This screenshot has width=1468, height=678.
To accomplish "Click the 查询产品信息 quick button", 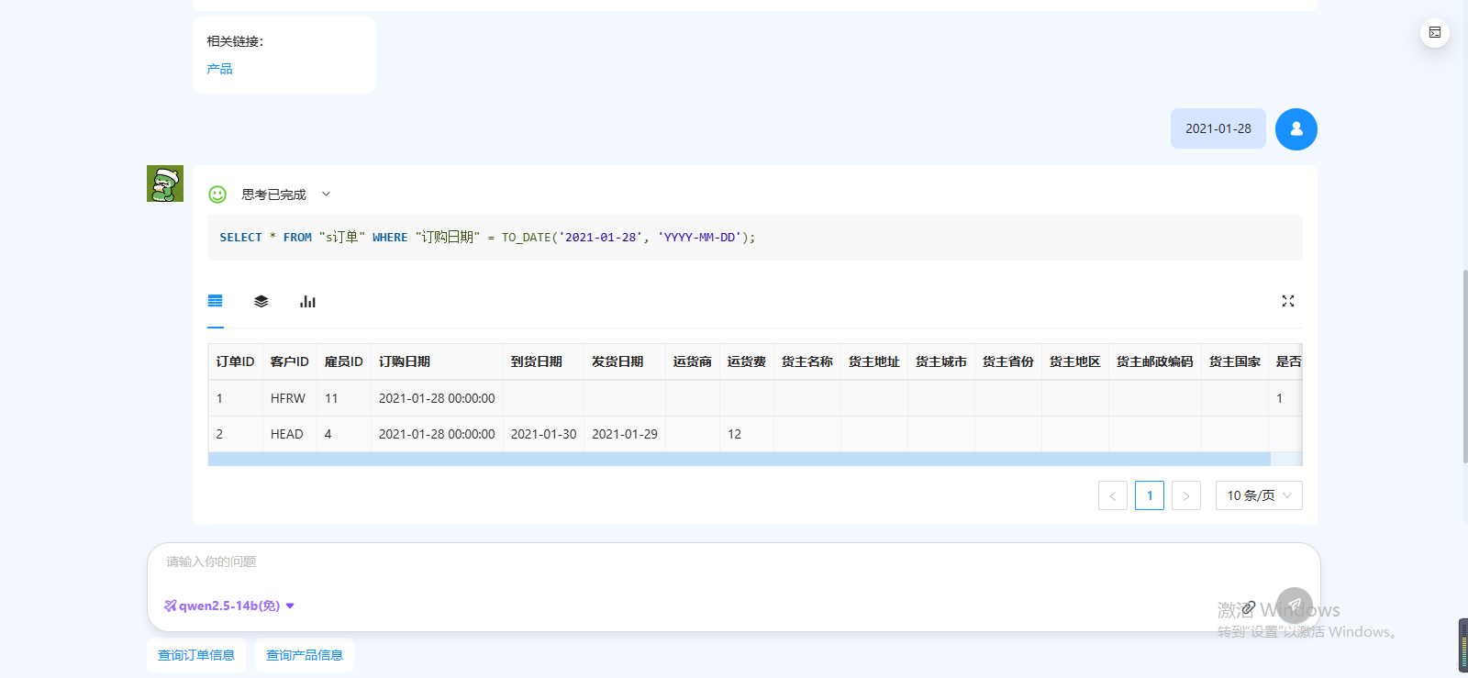I will click(305, 655).
